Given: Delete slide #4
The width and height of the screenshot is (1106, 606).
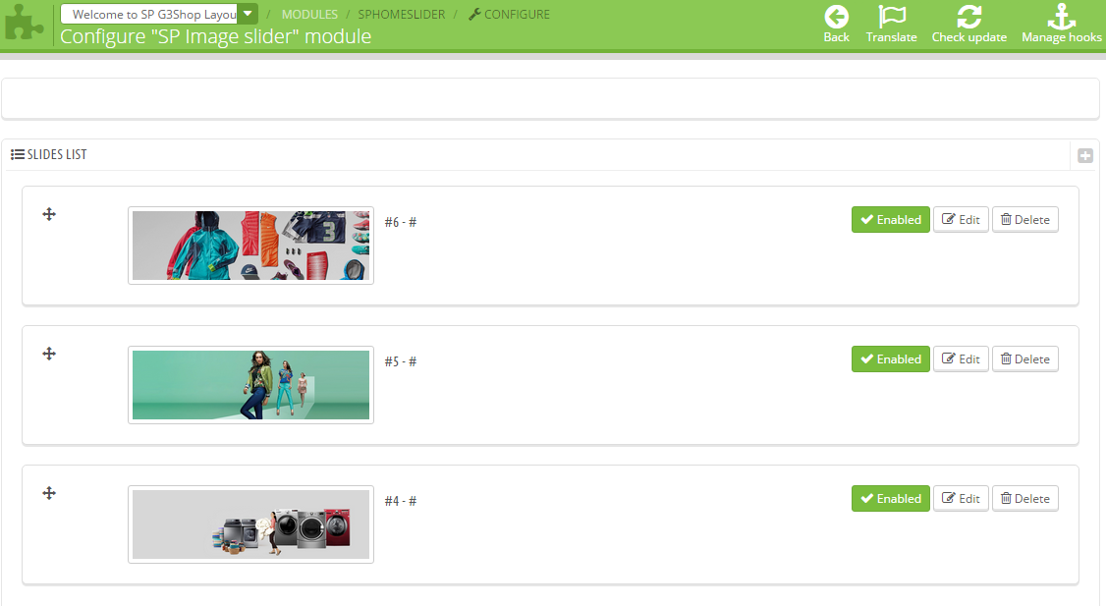Looking at the screenshot, I should [x=1024, y=499].
